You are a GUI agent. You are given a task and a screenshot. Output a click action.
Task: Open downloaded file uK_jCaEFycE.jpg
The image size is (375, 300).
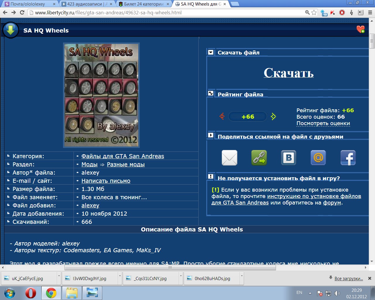click(29, 278)
